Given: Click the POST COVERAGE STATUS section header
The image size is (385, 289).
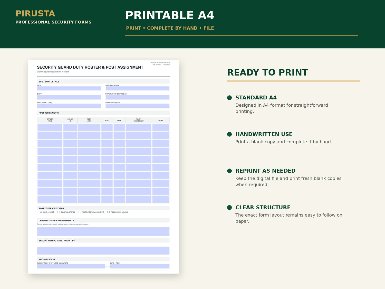Looking at the screenshot, I should click(x=103, y=208).
